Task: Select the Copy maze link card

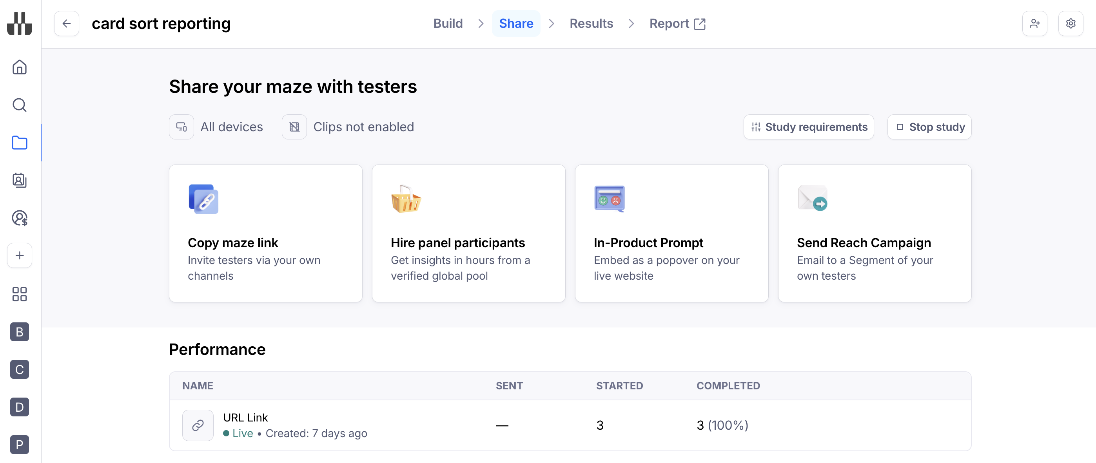Action: pos(265,233)
